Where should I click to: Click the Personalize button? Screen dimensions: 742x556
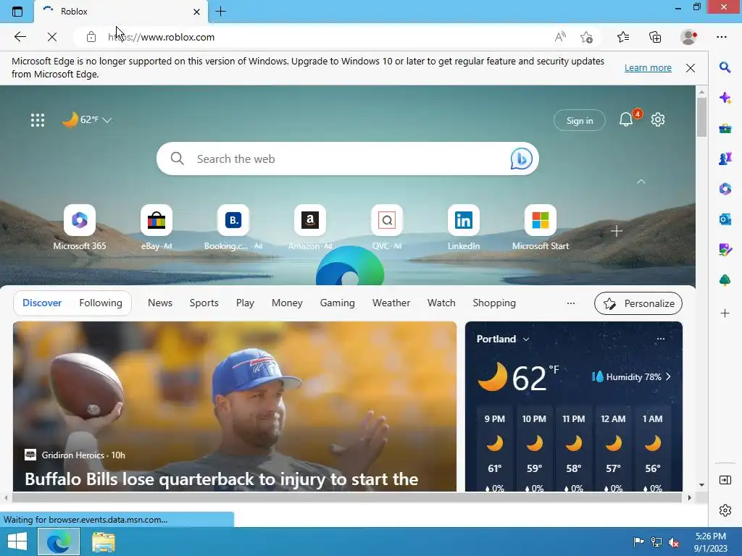[638, 303]
